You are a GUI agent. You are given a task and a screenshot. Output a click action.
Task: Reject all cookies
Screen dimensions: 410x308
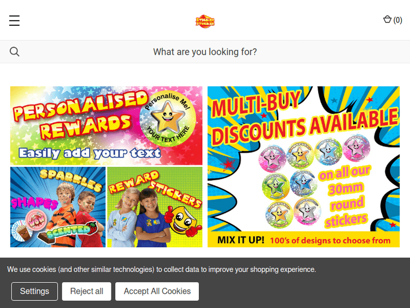click(x=86, y=291)
